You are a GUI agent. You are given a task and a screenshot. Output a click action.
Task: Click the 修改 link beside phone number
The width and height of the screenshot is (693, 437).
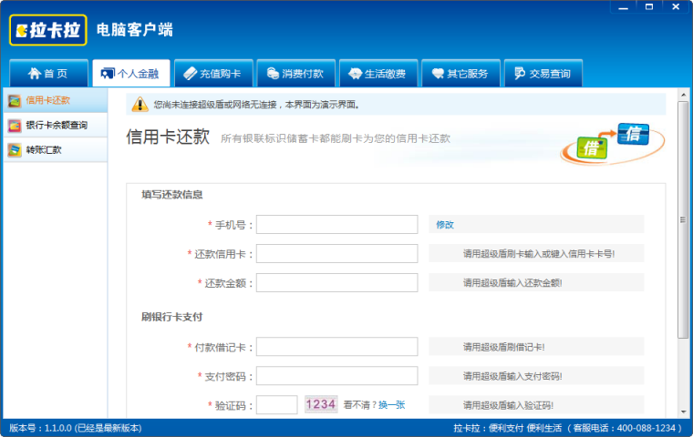click(445, 225)
